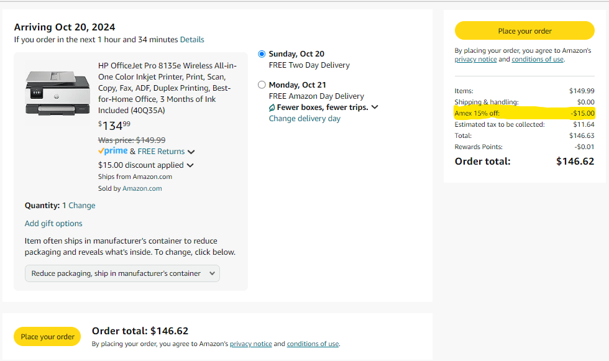Viewport: 609px width, 361px height.
Task: Click Add gift options
Action: 53,224
